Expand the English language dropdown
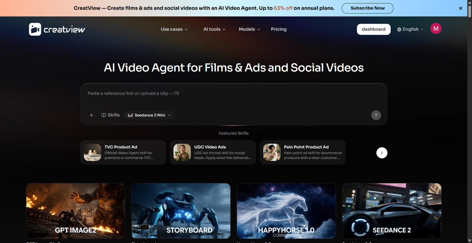 pyautogui.click(x=410, y=29)
